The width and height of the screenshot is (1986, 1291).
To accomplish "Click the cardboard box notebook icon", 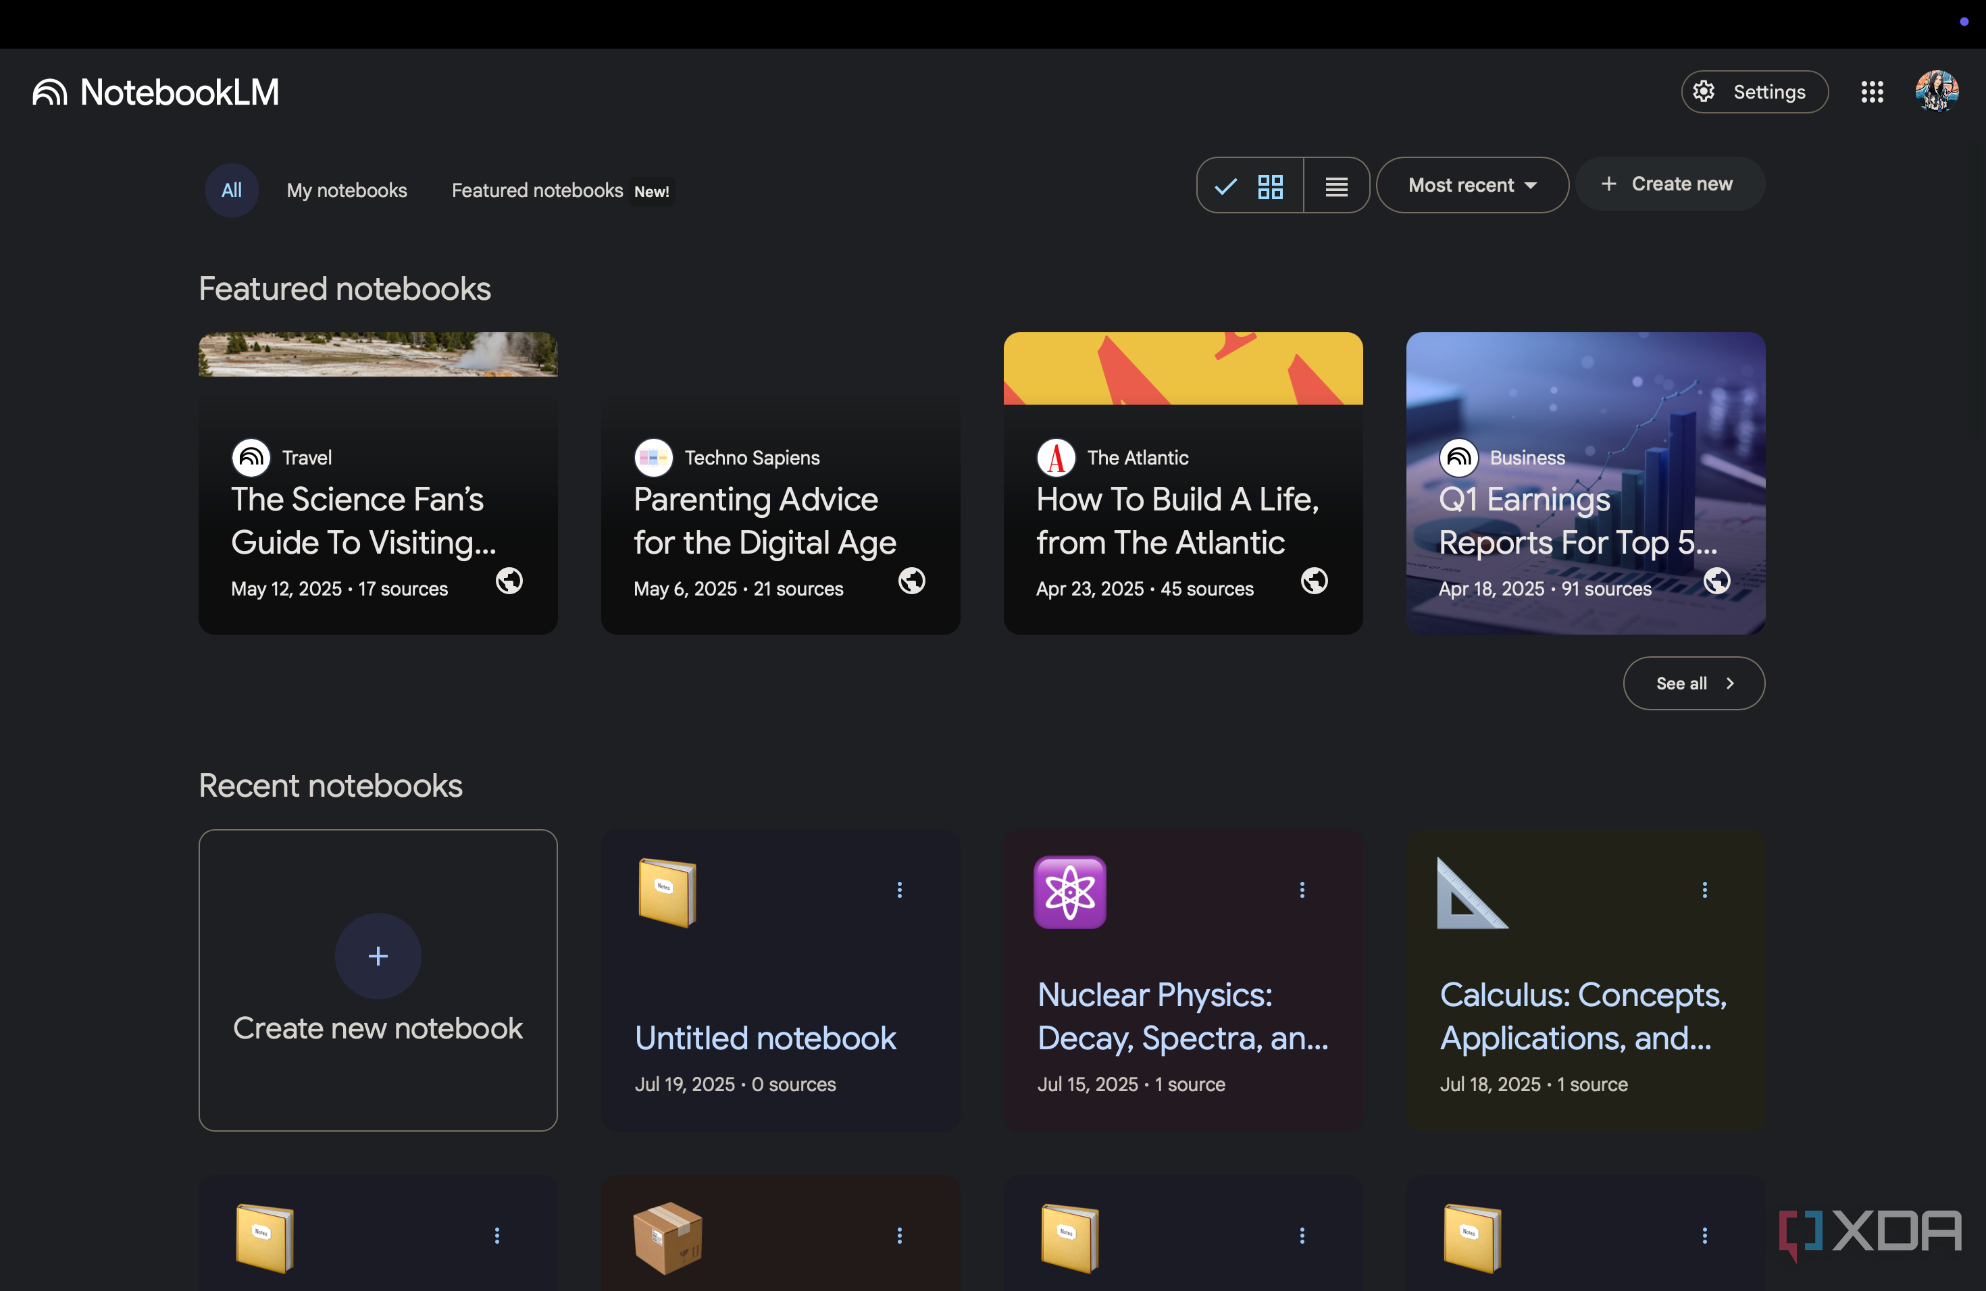I will [x=667, y=1238].
